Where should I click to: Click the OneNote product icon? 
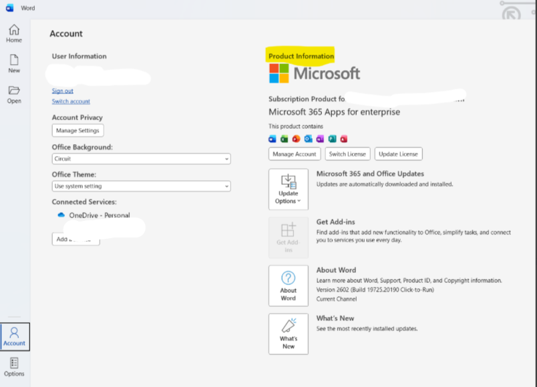pos(320,139)
